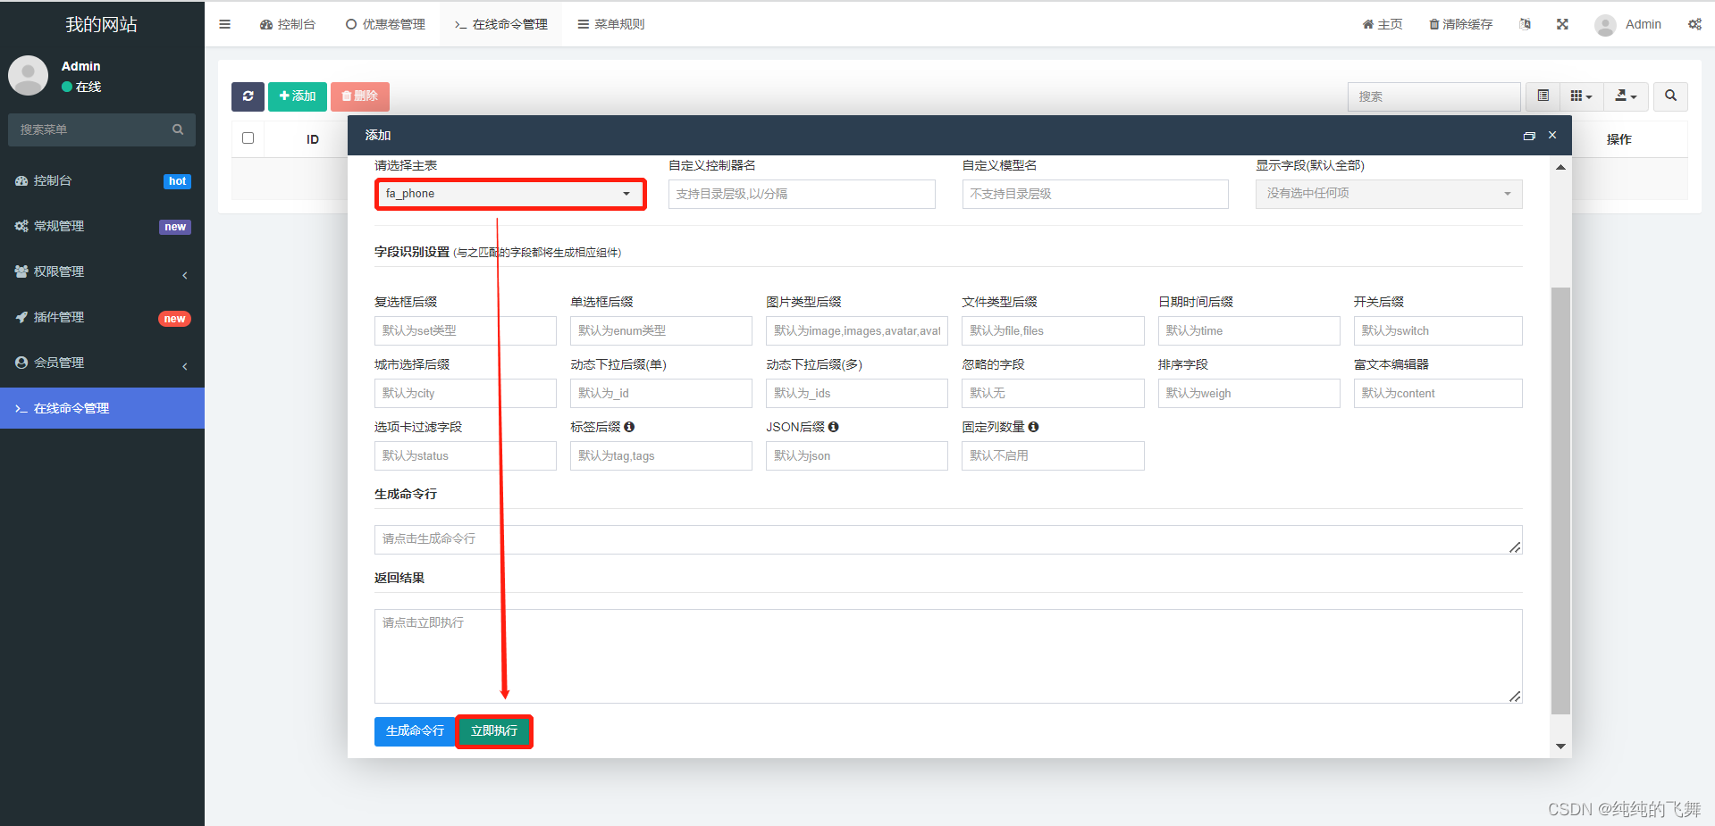
Task: Open the fa_phone main table dropdown
Action: click(509, 194)
